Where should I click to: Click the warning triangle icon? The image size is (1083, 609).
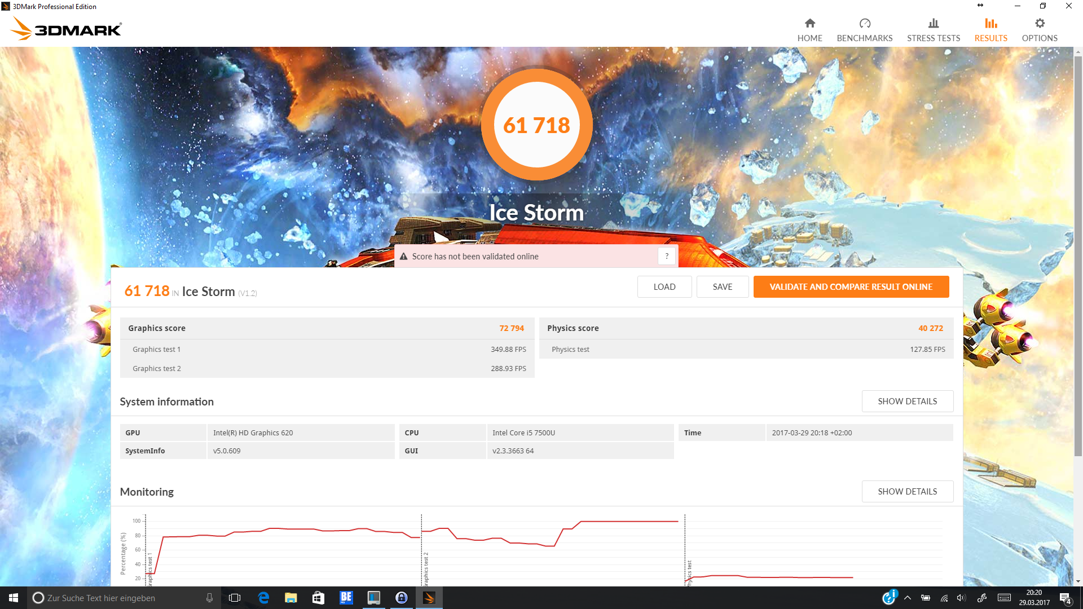click(403, 257)
